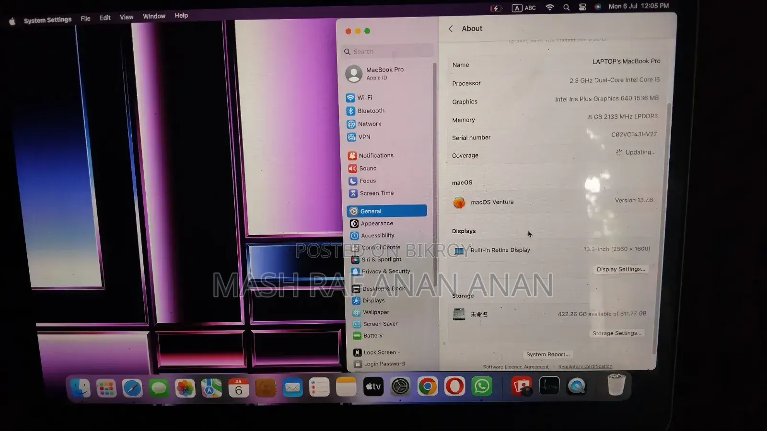The image size is (767, 431).
Task: Open Apple TV app in the Dock
Action: (373, 386)
